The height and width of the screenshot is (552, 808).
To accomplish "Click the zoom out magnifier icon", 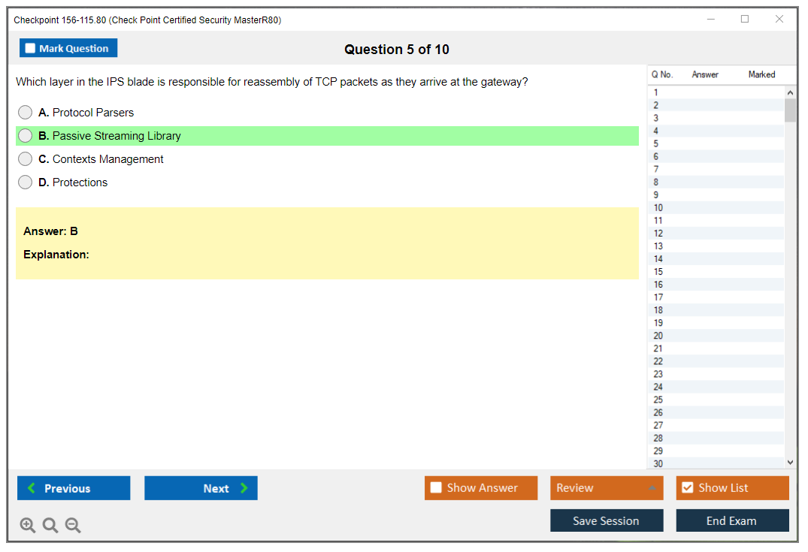I will (73, 526).
